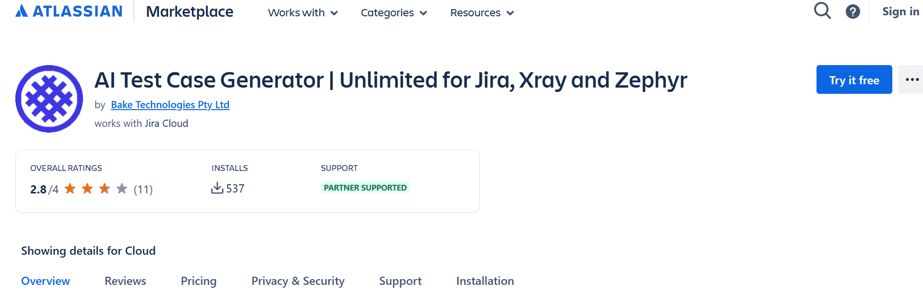Expand the Works with dropdown

click(303, 13)
